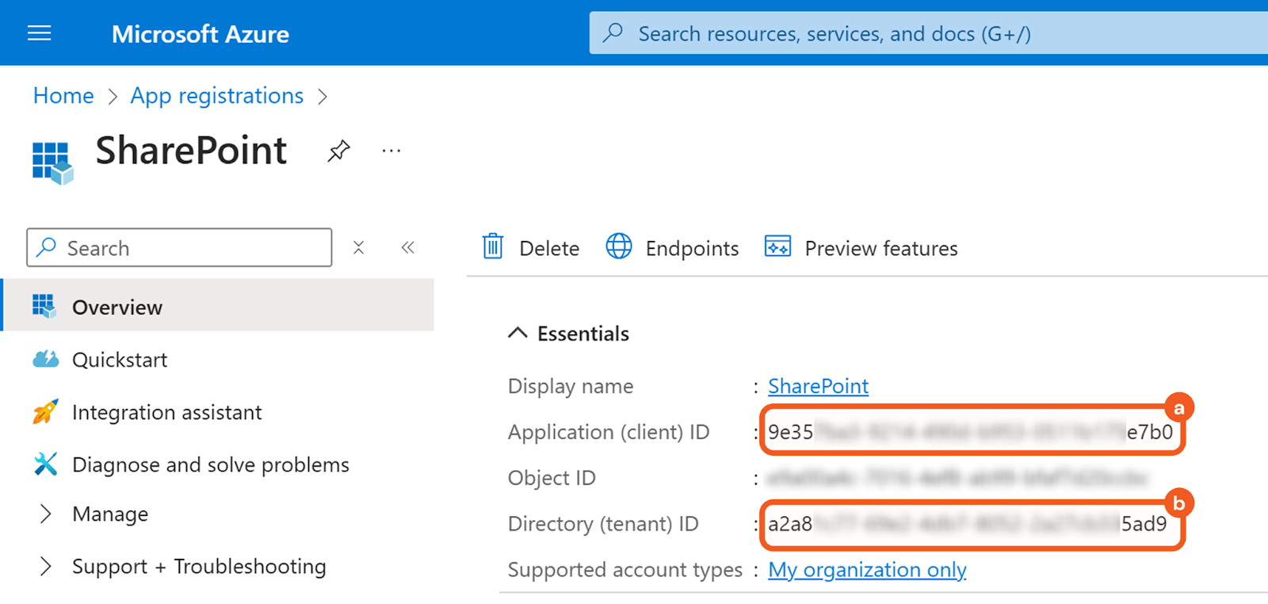
Task: Click the SharePoint display name link
Action: tap(818, 386)
